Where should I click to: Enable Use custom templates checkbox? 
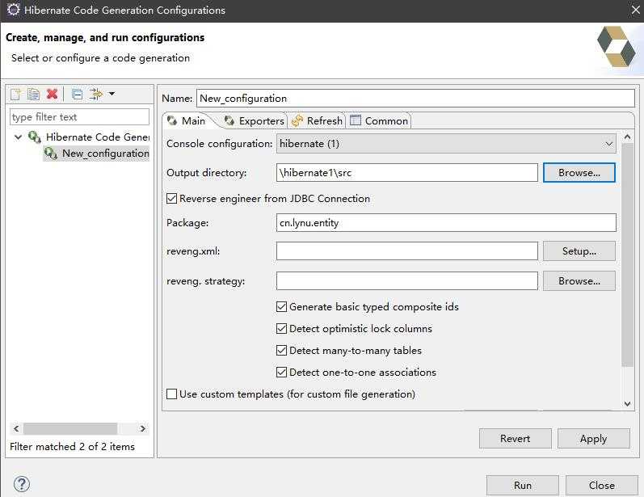click(171, 394)
